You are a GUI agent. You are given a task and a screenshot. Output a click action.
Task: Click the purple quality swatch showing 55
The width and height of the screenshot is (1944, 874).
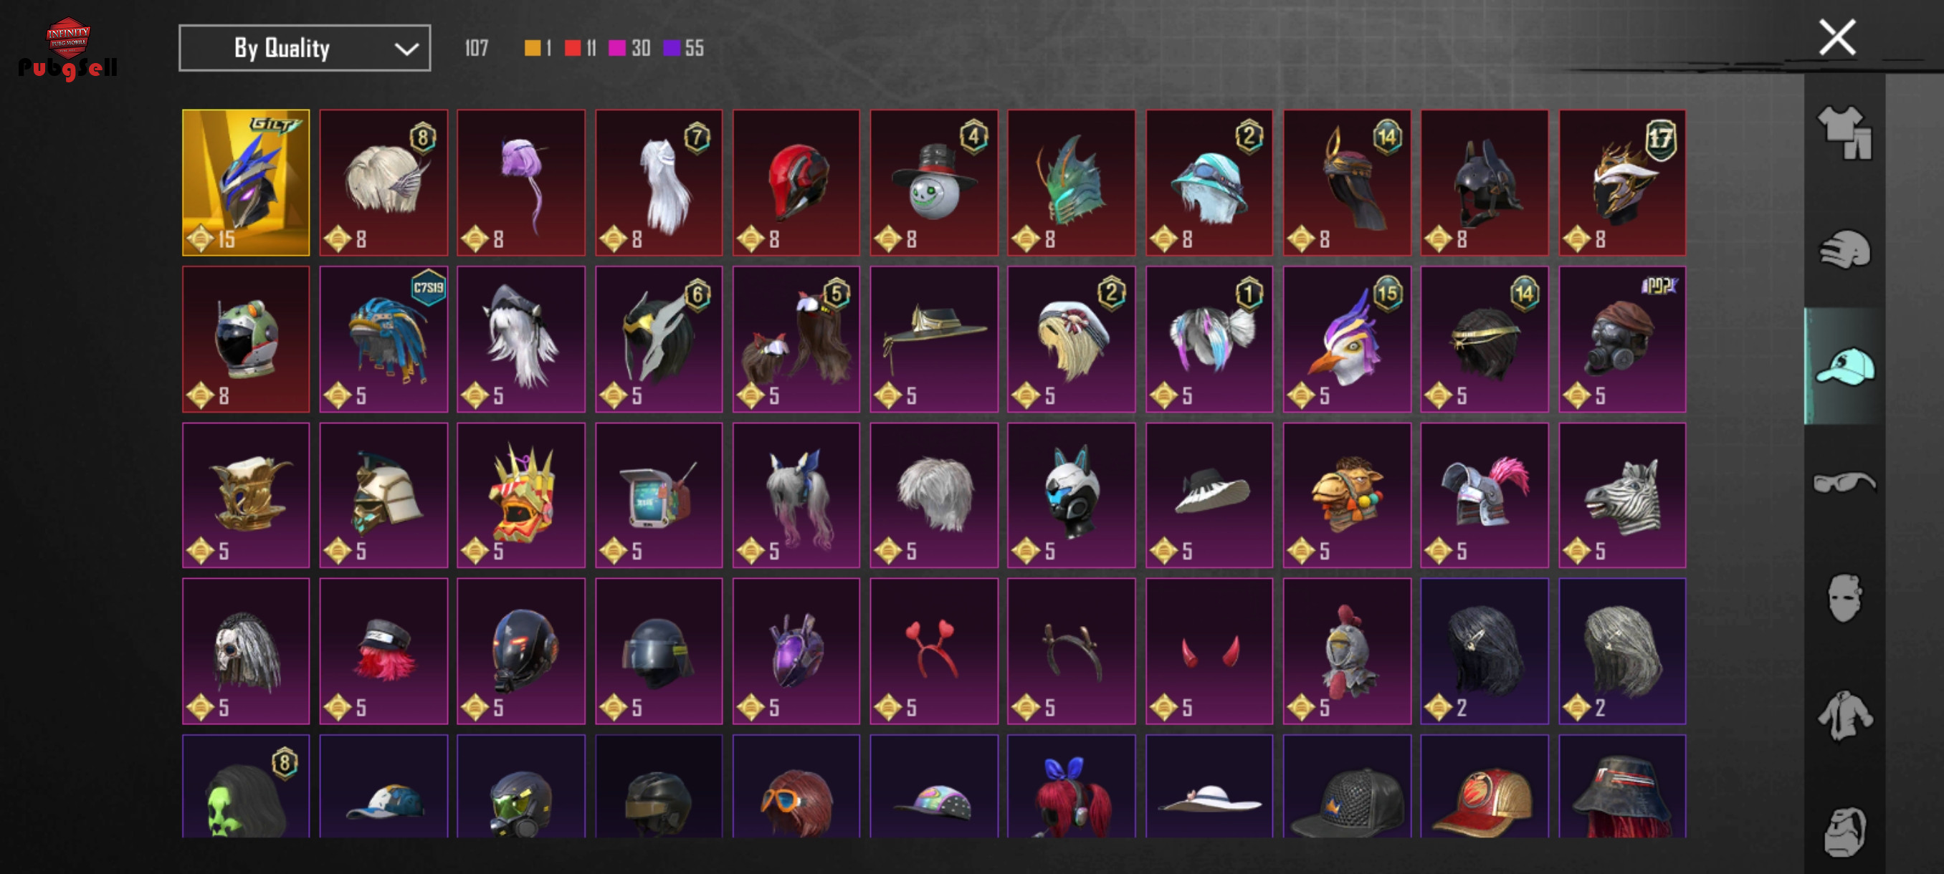point(671,48)
